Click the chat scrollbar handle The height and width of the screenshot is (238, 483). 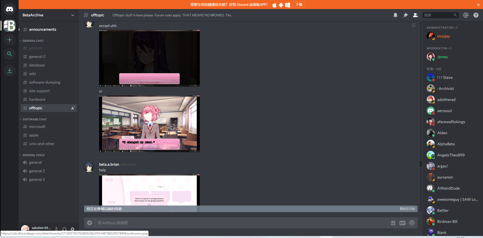click(x=421, y=164)
